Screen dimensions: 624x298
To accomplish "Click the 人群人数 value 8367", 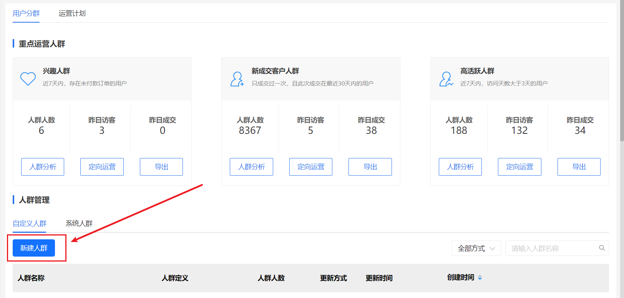I will tap(250, 130).
